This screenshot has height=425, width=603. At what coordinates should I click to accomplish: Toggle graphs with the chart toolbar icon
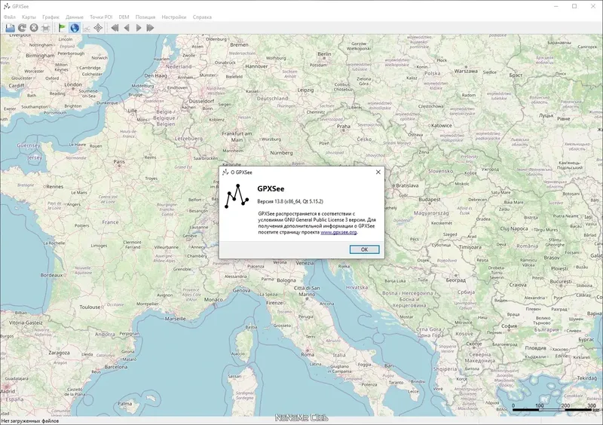tap(87, 28)
